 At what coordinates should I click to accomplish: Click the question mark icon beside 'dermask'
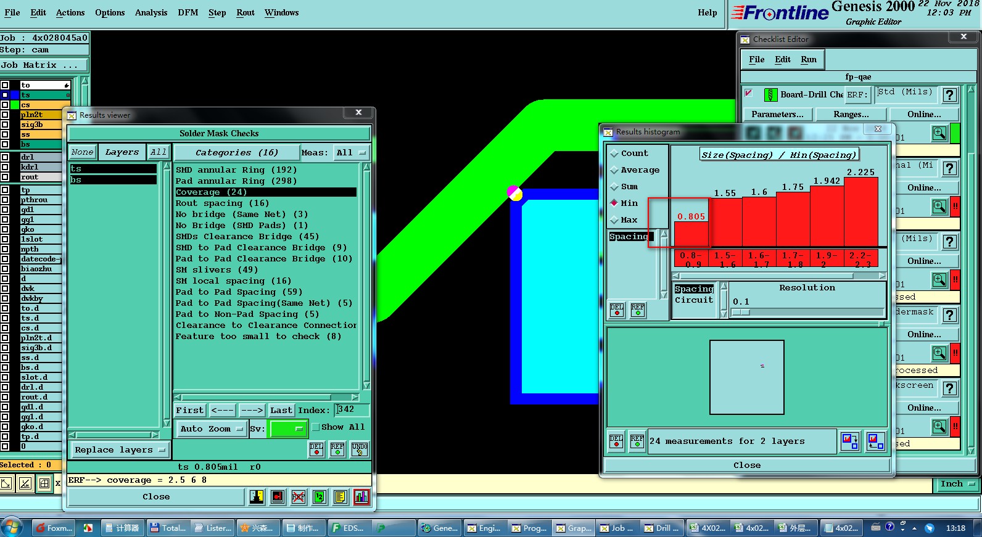(x=950, y=315)
